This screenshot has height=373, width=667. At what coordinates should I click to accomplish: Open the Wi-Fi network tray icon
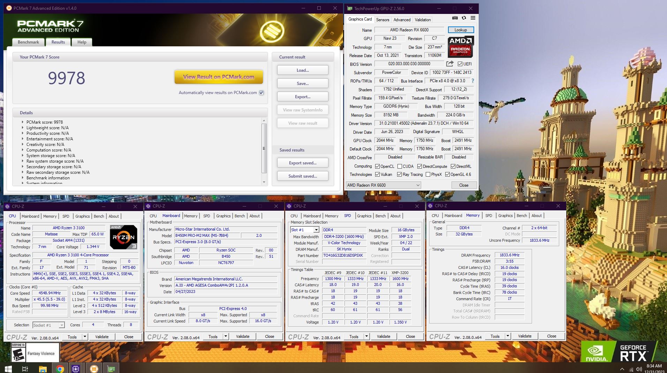point(631,369)
